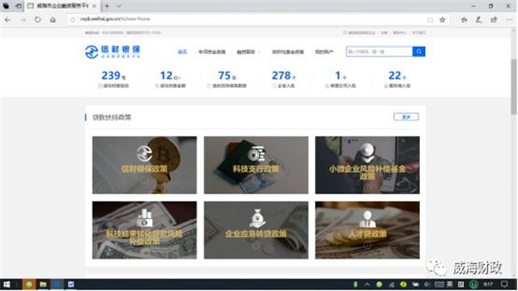Bookmark the page using the star icon

443,19
